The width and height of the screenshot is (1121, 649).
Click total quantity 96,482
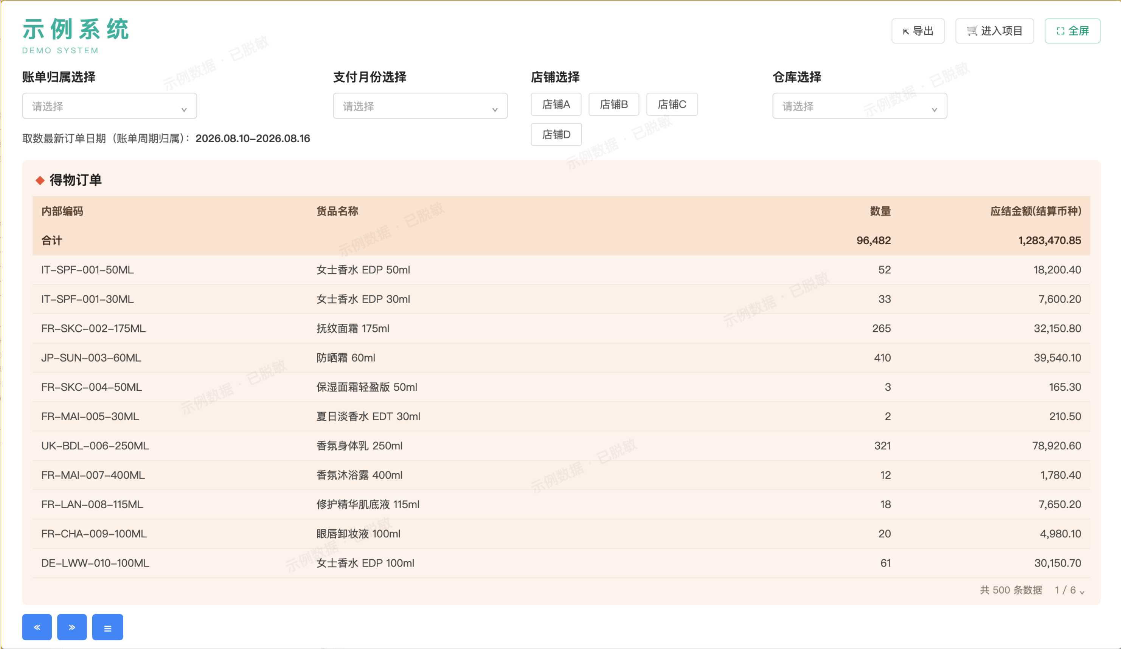873,240
